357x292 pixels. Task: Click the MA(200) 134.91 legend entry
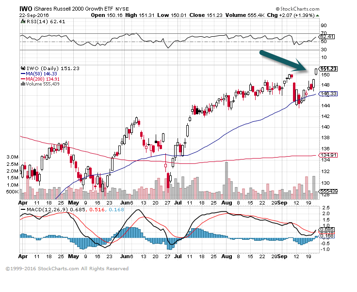(x=40, y=79)
